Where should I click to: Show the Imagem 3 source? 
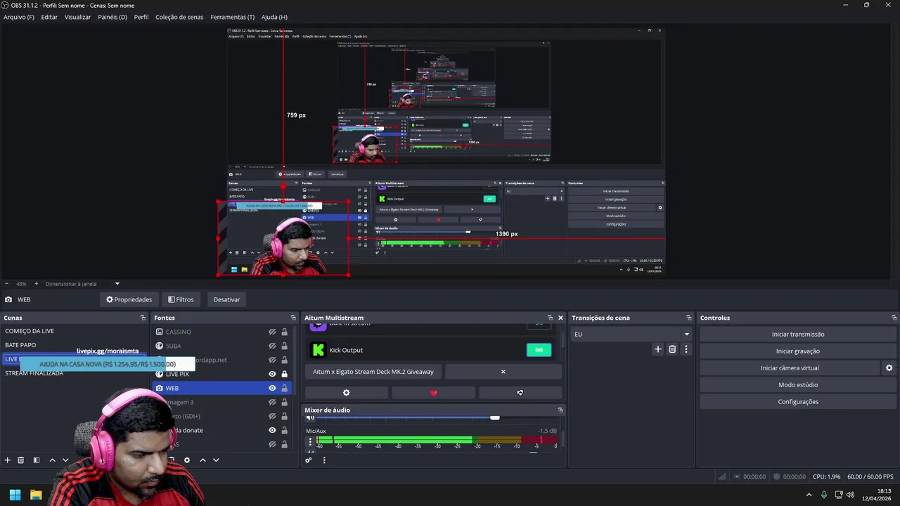(272, 402)
